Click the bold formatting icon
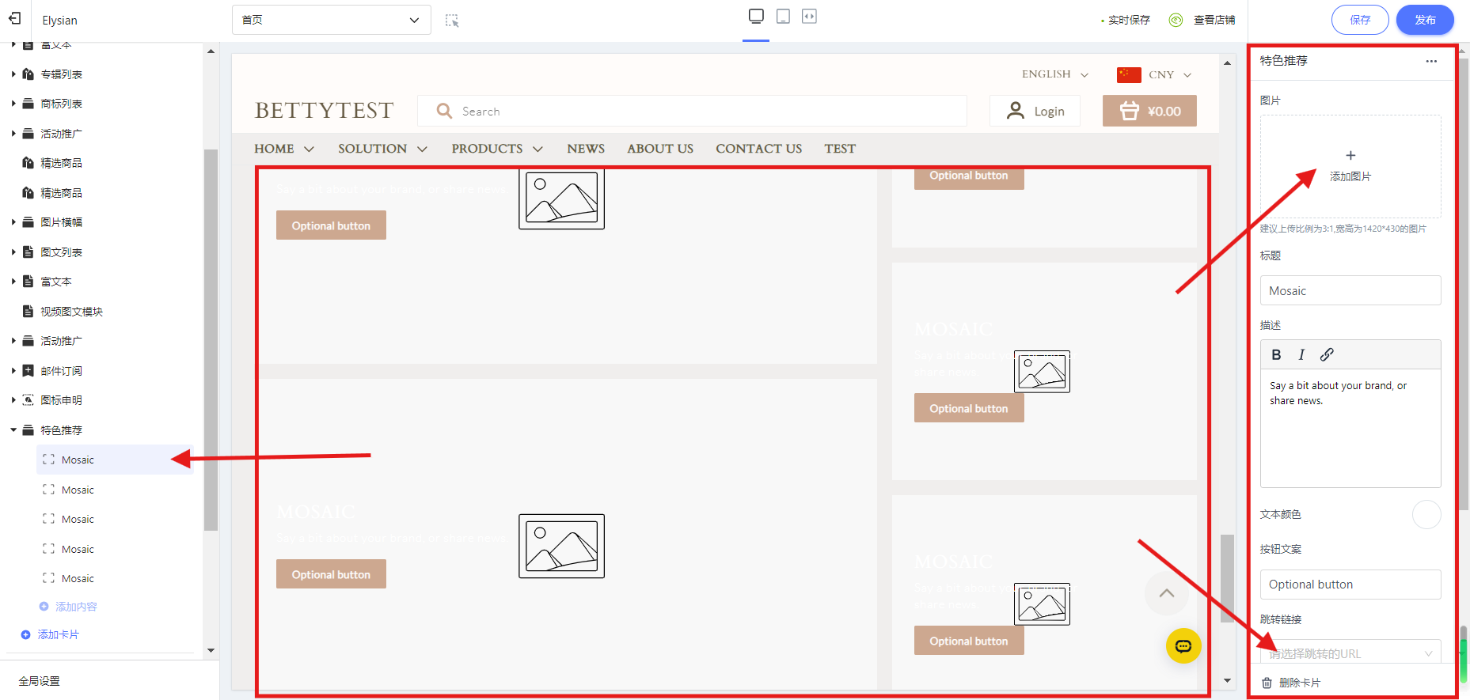This screenshot has height=700, width=1470. coord(1276,355)
